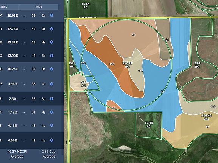Click help icon on 12.56% soil row

pos(51,55)
